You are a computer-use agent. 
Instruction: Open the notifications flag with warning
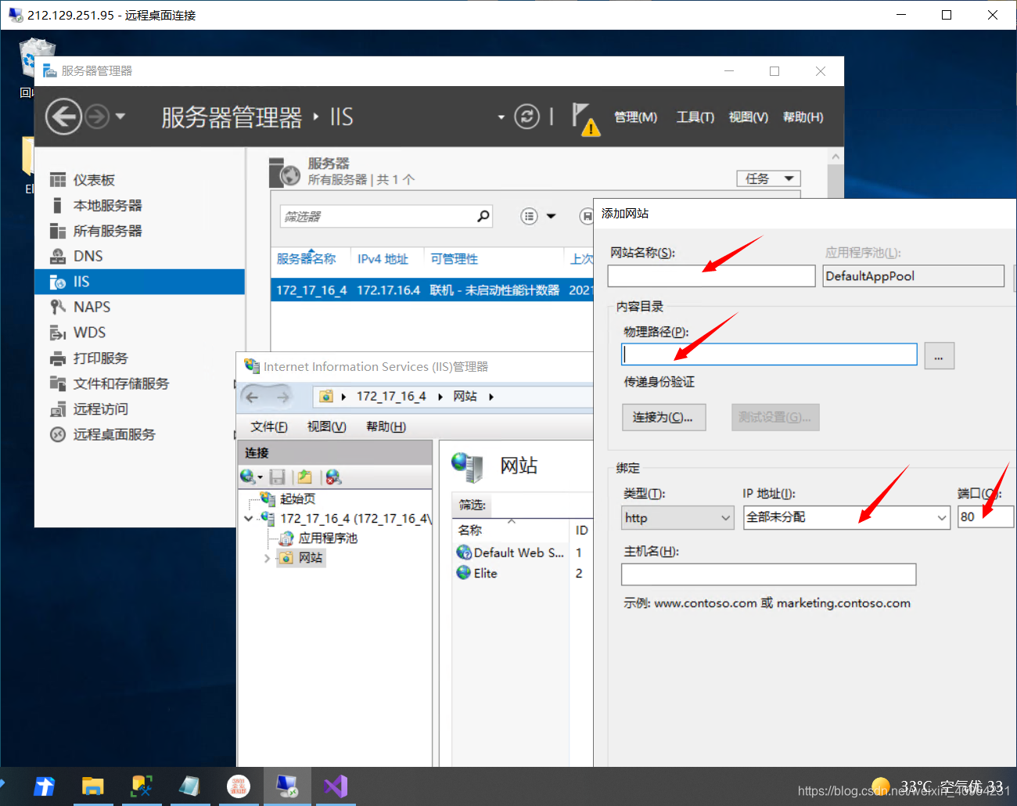584,118
